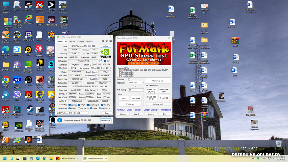This screenshot has height=162, width=288.
Task: Open Lesta Game Center desktop icon
Action: click(x=51, y=7)
